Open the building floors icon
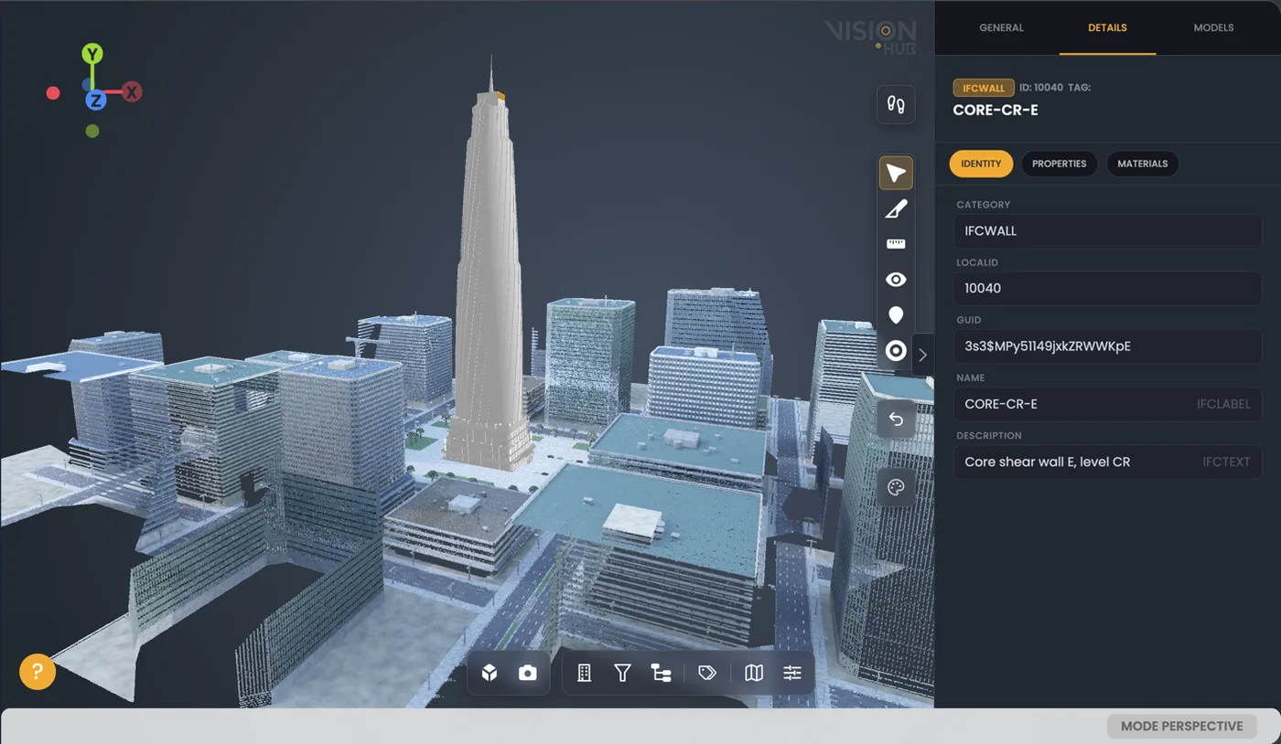The width and height of the screenshot is (1281, 744). (584, 673)
